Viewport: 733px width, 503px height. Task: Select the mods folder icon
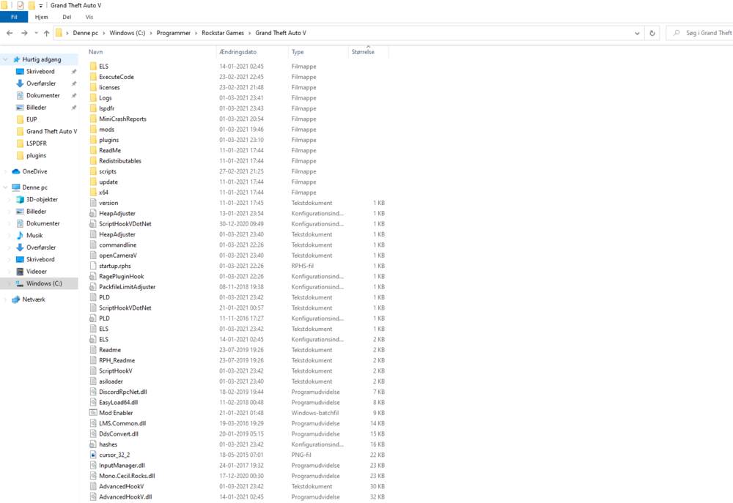point(93,130)
